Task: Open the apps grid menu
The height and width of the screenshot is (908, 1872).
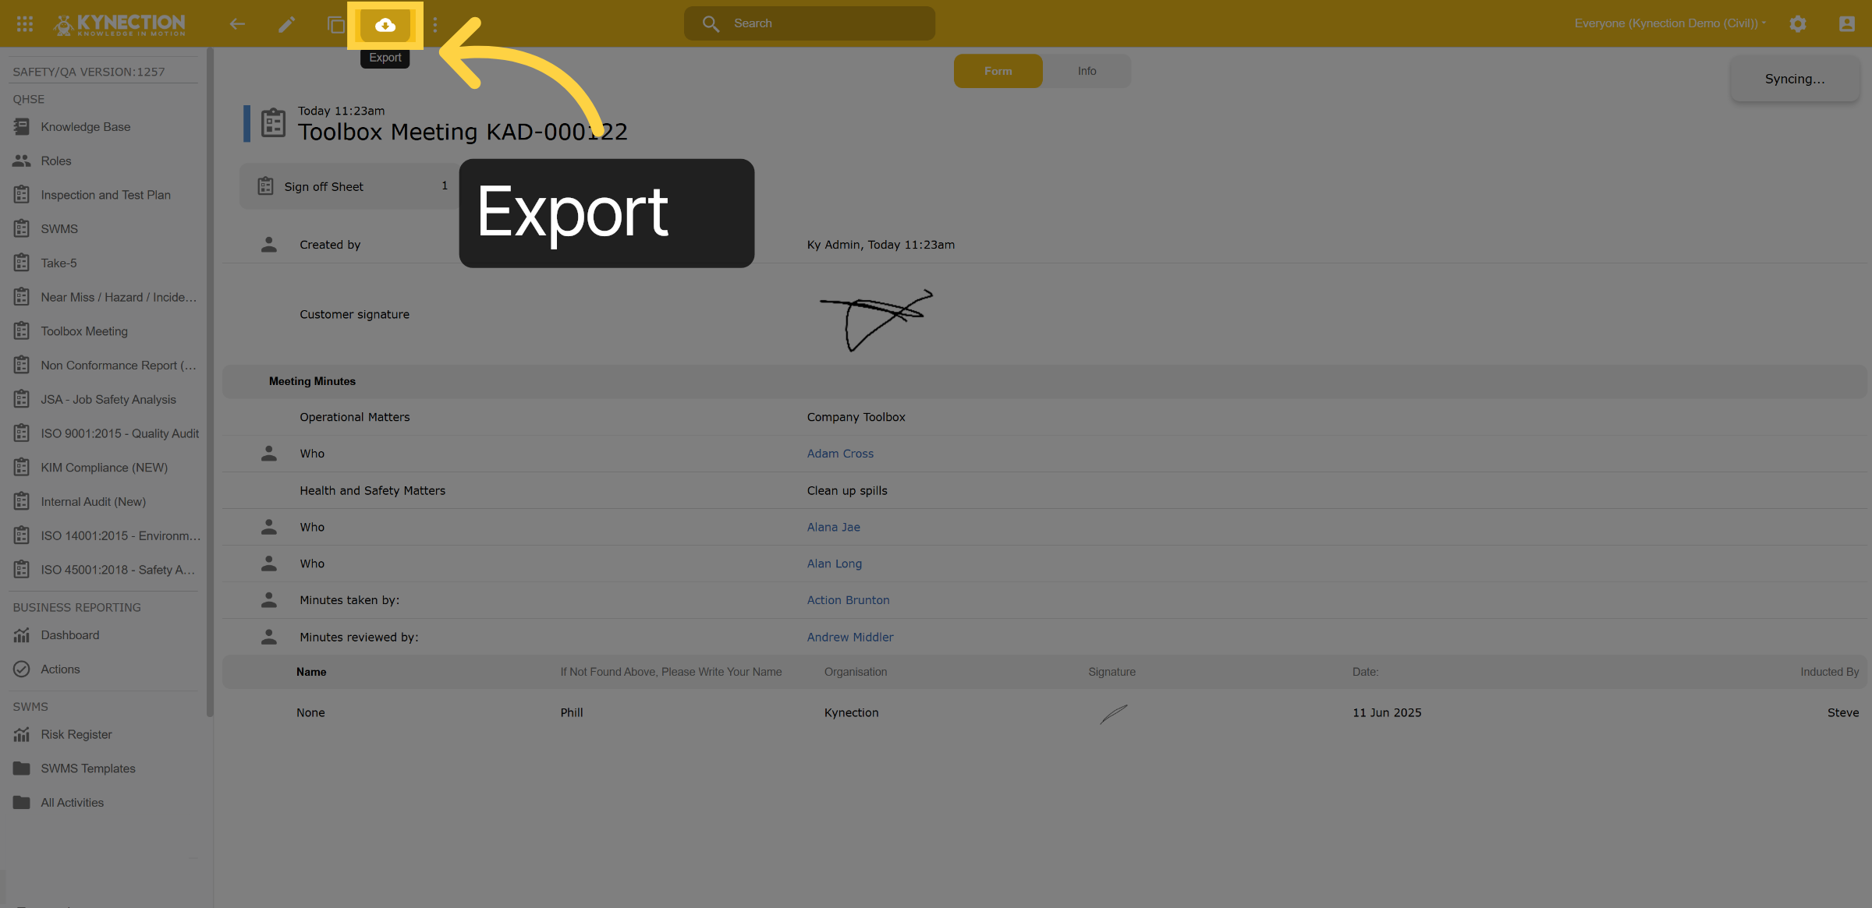Action: coord(25,24)
